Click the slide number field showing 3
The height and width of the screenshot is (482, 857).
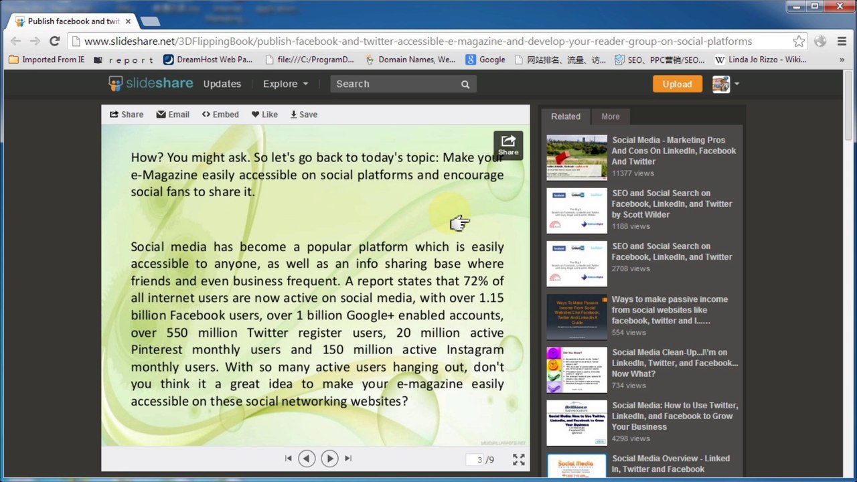475,459
